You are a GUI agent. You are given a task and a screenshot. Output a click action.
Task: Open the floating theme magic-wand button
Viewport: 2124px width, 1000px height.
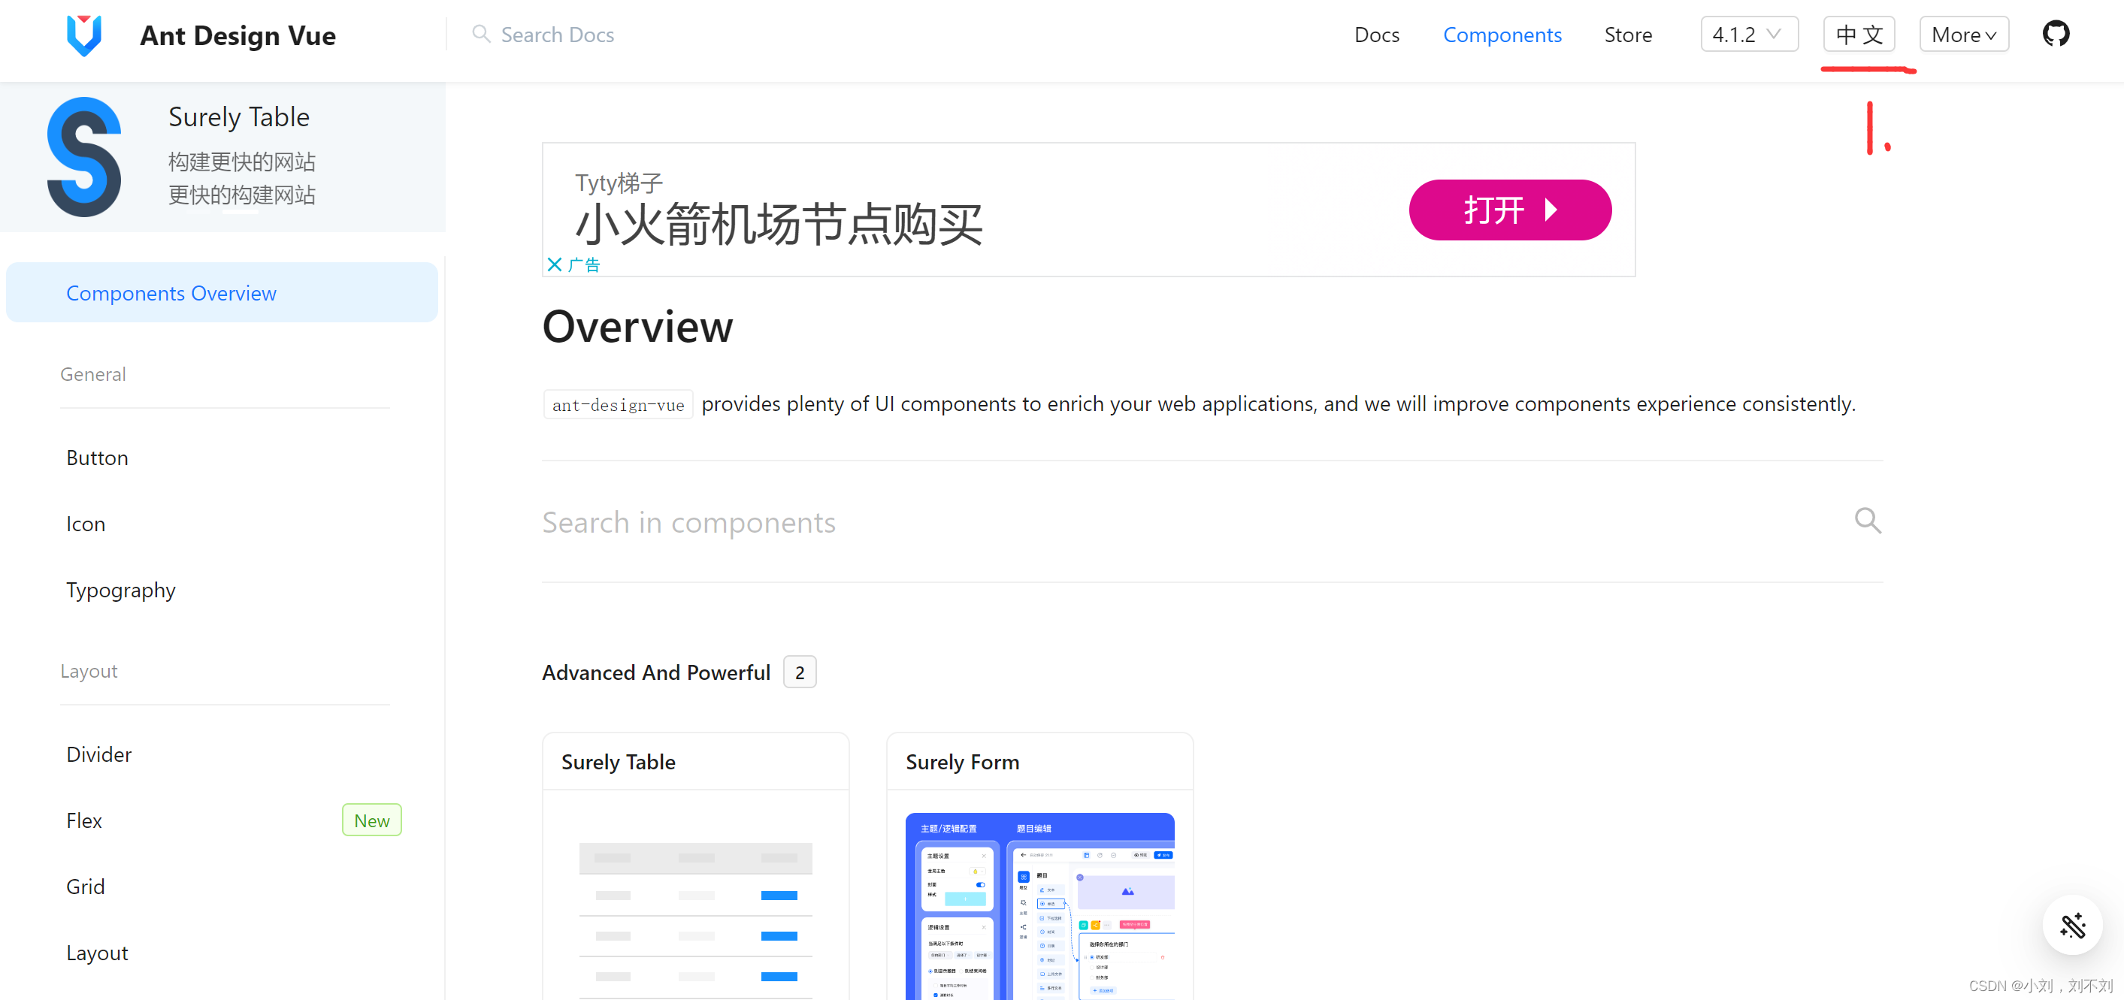pos(2071,925)
